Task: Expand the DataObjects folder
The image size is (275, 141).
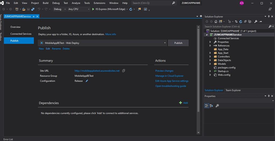Action: click(x=210, y=60)
